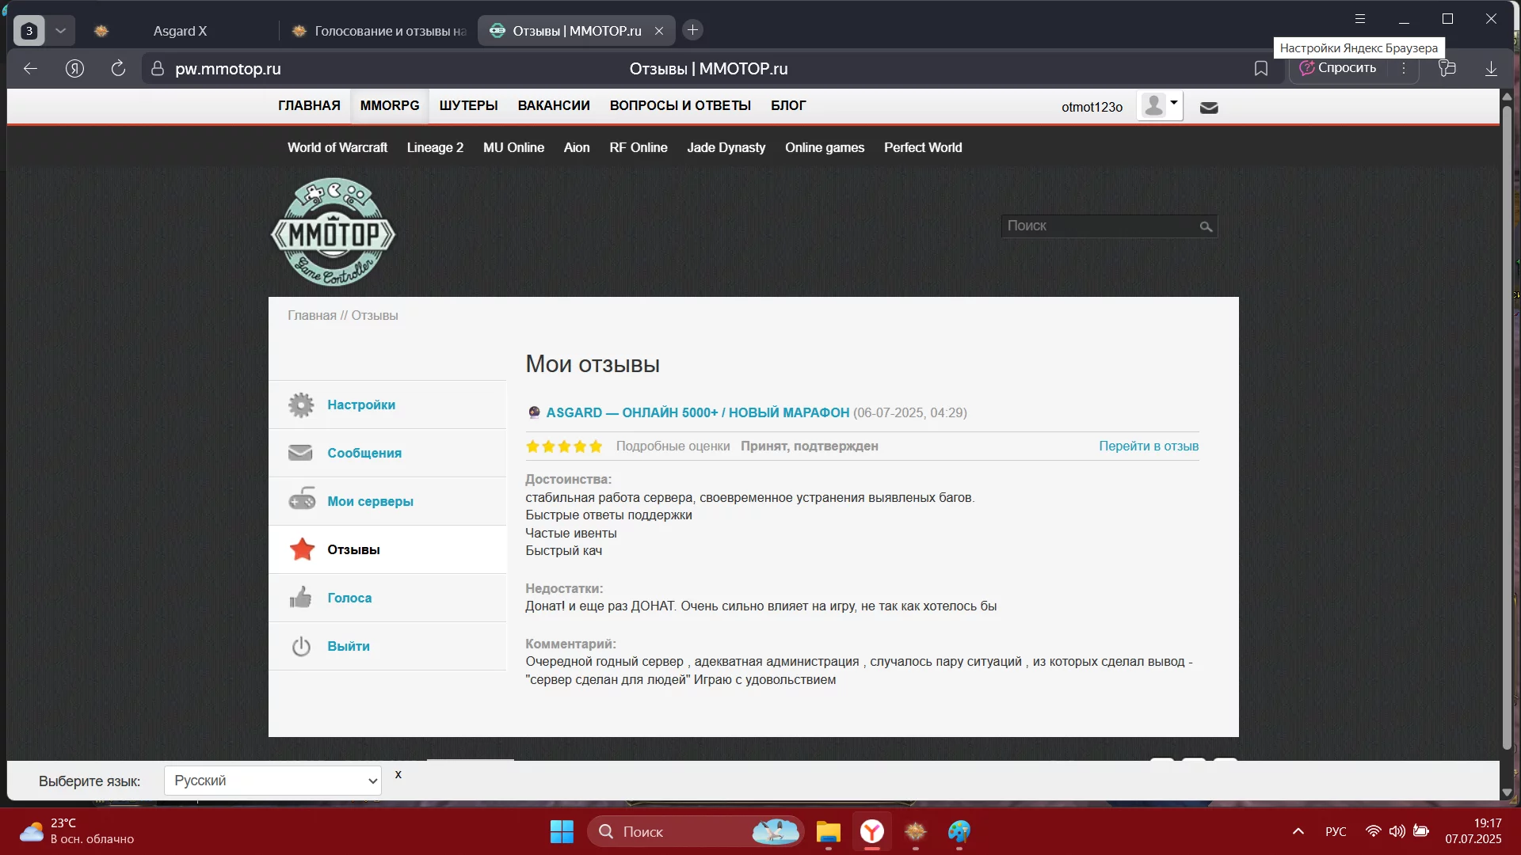Show hidden system tray icons
This screenshot has width=1521, height=855.
point(1298,832)
